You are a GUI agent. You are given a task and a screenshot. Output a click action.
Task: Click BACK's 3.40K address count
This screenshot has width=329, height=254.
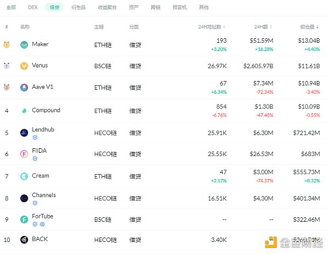(x=219, y=240)
